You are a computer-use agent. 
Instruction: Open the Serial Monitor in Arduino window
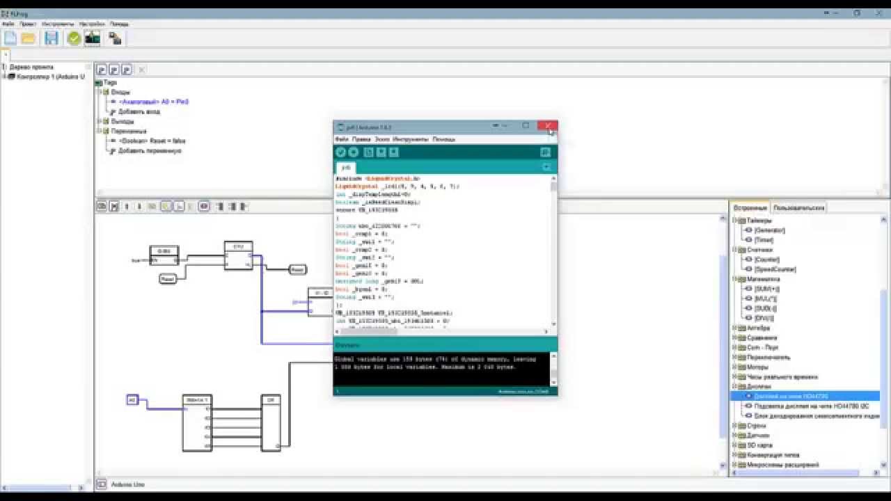pos(546,152)
